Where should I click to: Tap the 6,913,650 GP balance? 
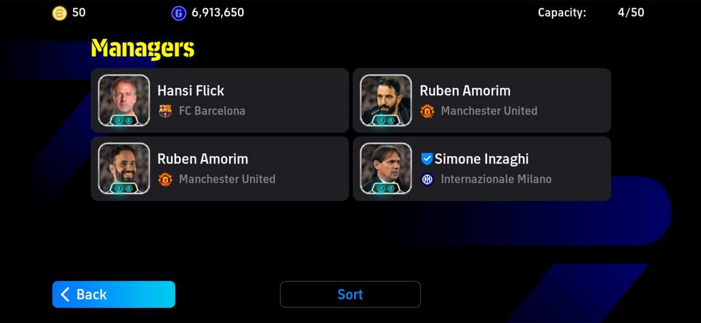(x=218, y=12)
